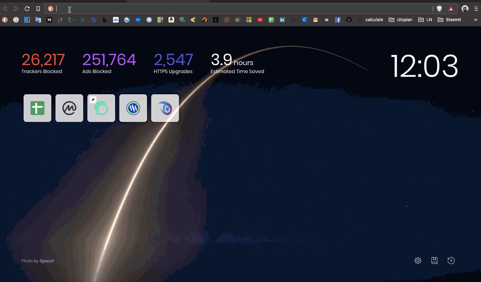This screenshot has width=481, height=282.
Task: Expand the LN bookmarks folder
Action: tap(425, 20)
